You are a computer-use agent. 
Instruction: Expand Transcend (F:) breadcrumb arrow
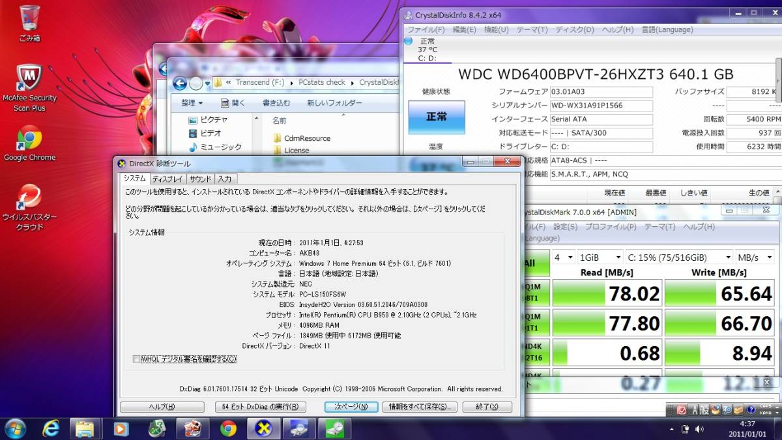[291, 83]
